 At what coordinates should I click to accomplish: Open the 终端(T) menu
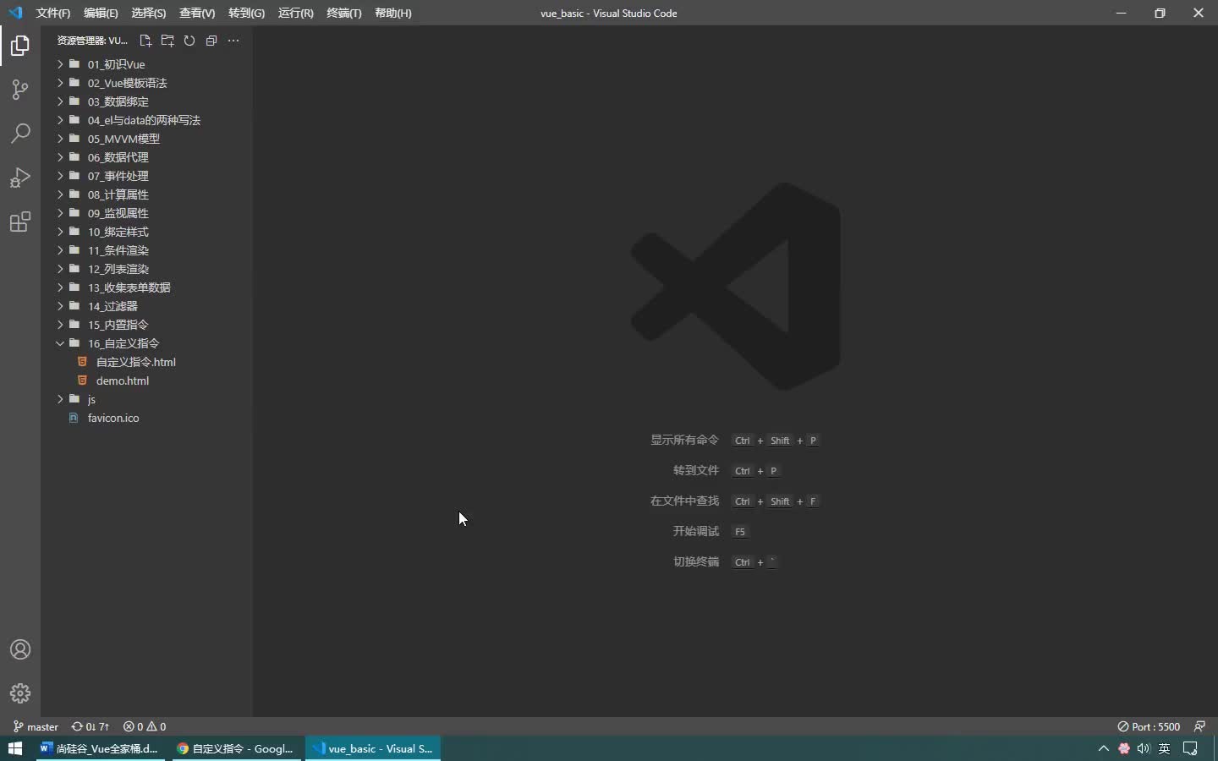pyautogui.click(x=344, y=13)
